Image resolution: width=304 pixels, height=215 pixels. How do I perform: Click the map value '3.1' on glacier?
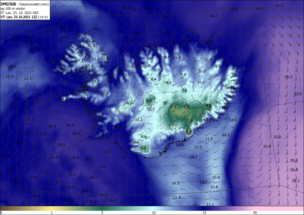pyautogui.click(x=186, y=107)
